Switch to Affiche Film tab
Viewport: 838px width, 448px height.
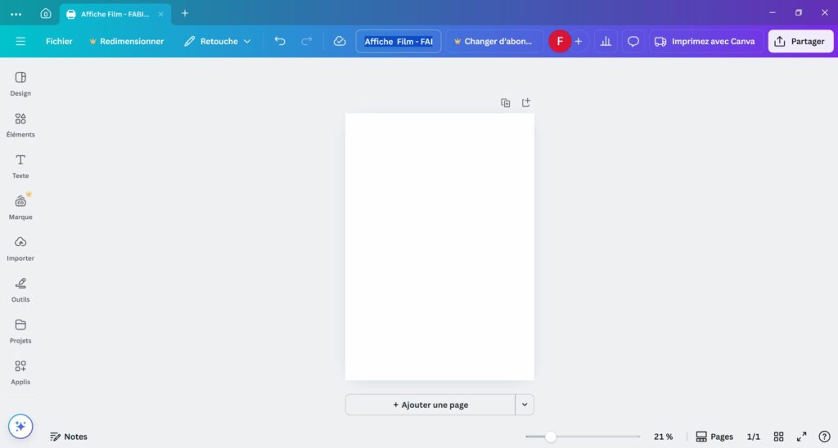click(115, 15)
